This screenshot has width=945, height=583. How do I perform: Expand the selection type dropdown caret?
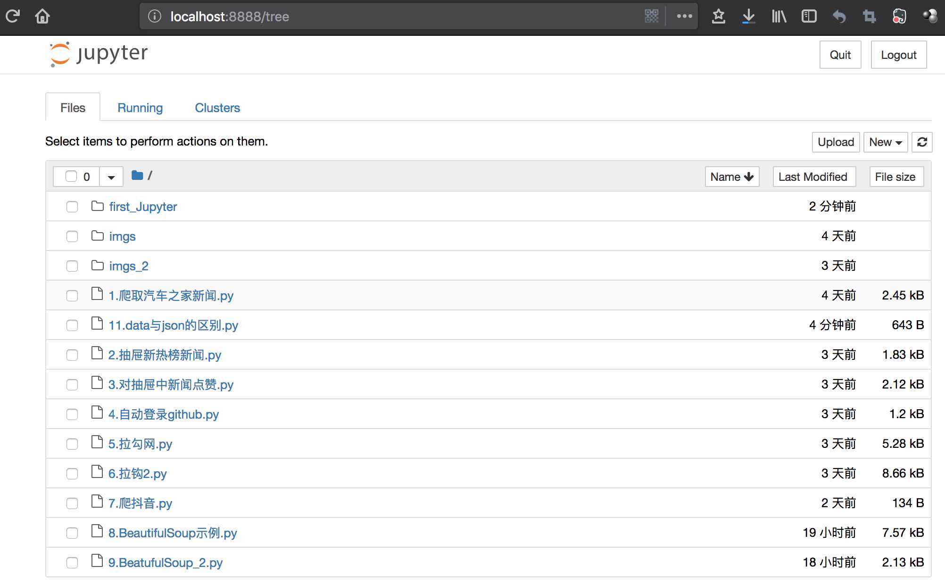111,177
